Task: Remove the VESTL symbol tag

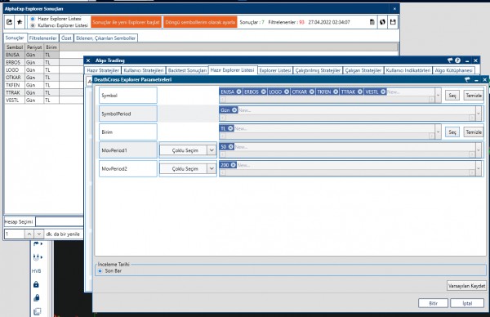Action: coord(383,92)
